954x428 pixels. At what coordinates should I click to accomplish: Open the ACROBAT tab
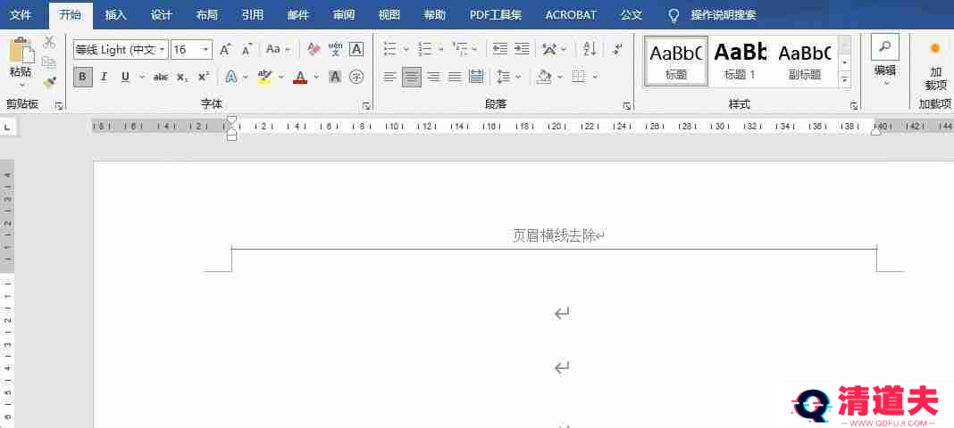click(571, 15)
